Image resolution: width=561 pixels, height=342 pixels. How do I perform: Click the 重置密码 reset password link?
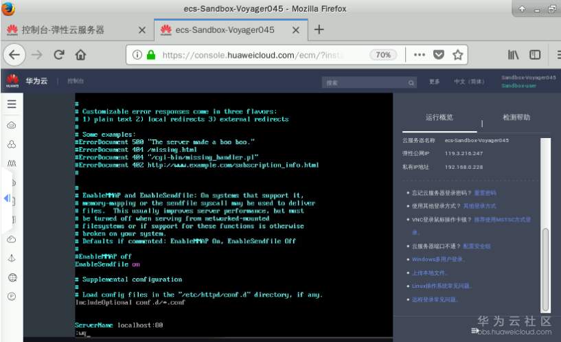485,193
